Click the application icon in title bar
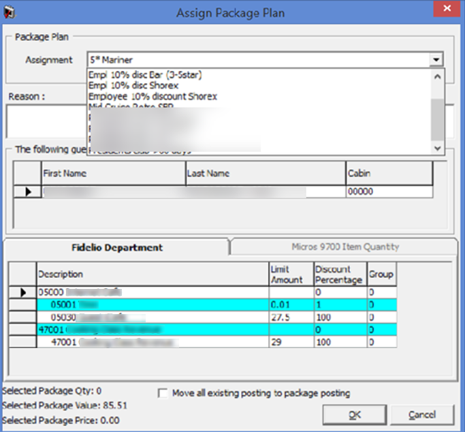Viewport: 465px width, 432px height. point(10,12)
